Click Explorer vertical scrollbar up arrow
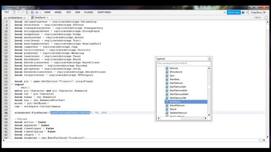Screen dimensions: 271x152 coord(209,68)
